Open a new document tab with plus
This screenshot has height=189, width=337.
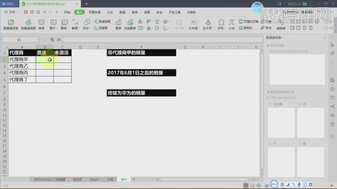click(x=86, y=4)
